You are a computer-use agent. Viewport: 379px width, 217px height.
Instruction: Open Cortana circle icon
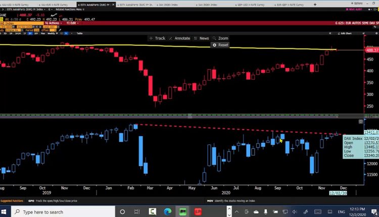click(x=122, y=212)
